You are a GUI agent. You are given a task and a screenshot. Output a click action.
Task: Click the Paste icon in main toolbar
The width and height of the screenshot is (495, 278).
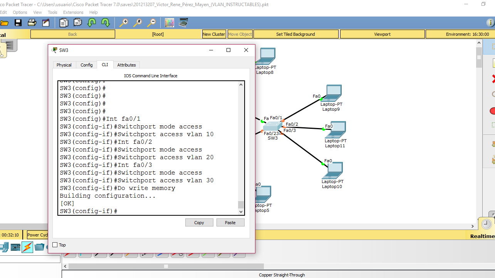coord(77,23)
